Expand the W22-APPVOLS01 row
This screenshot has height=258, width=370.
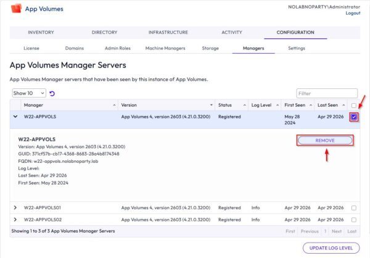15,207
